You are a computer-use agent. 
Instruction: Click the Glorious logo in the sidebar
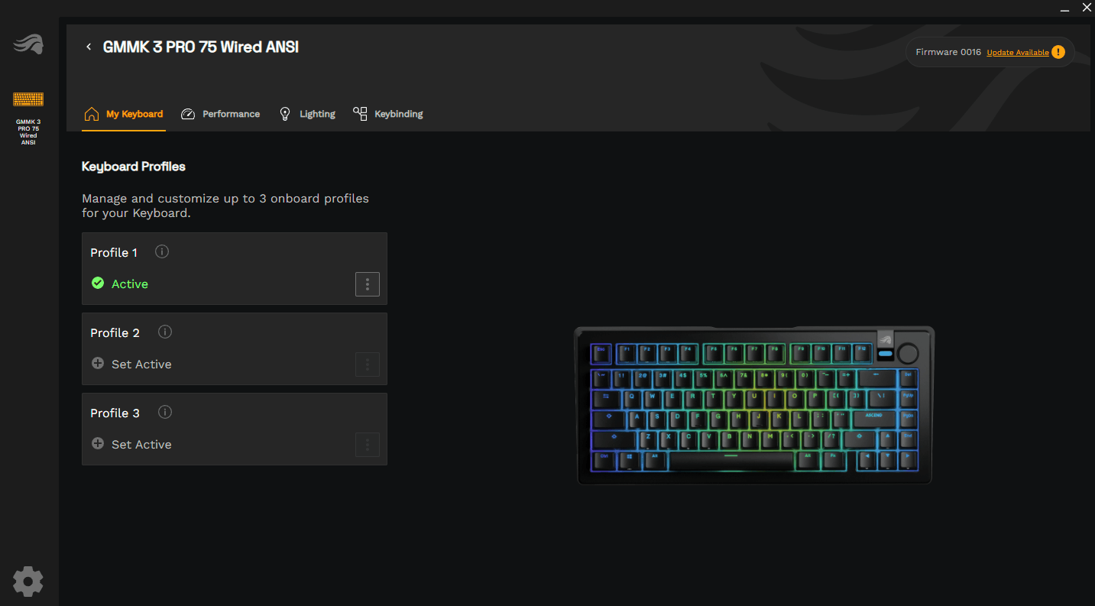tap(28, 44)
